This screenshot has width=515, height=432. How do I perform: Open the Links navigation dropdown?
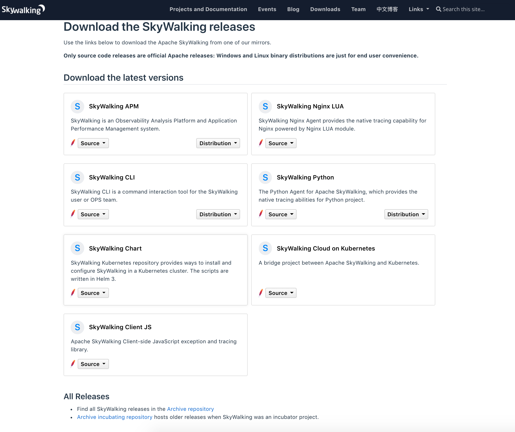pyautogui.click(x=418, y=9)
